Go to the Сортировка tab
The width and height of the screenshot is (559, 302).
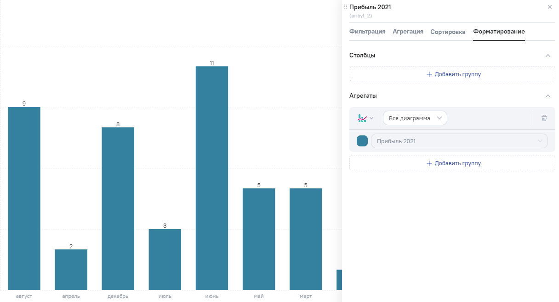click(x=448, y=32)
